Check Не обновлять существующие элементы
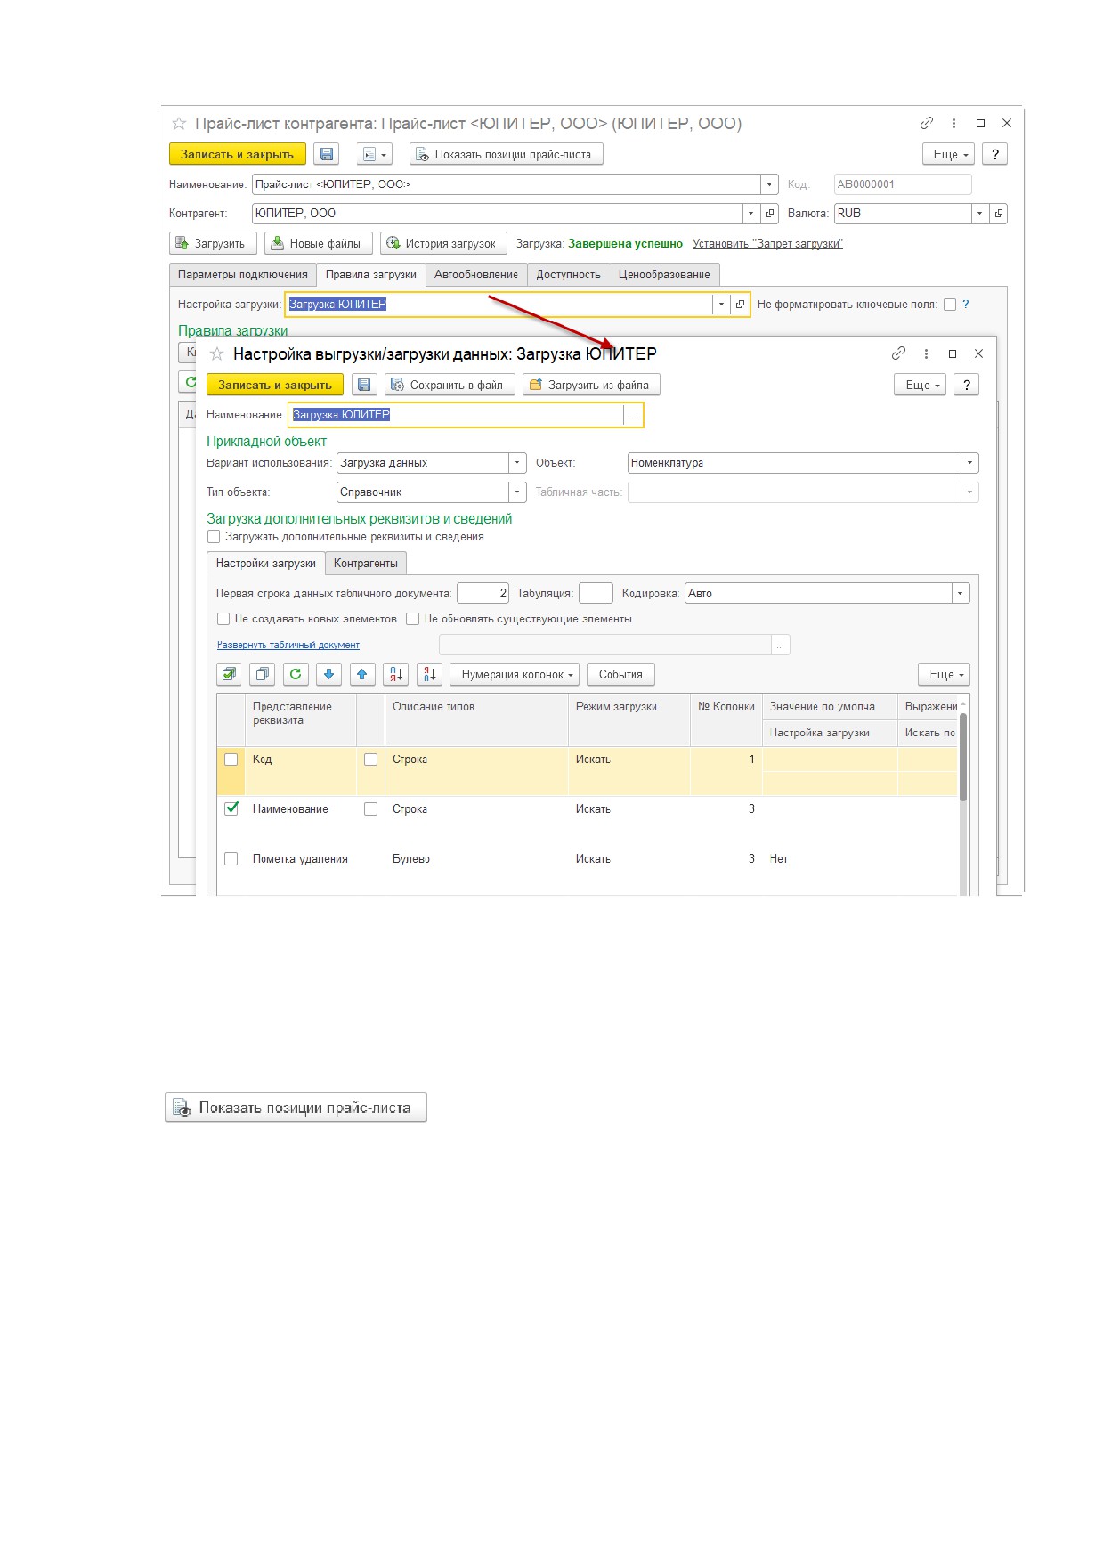1103x1560 pixels. (412, 619)
